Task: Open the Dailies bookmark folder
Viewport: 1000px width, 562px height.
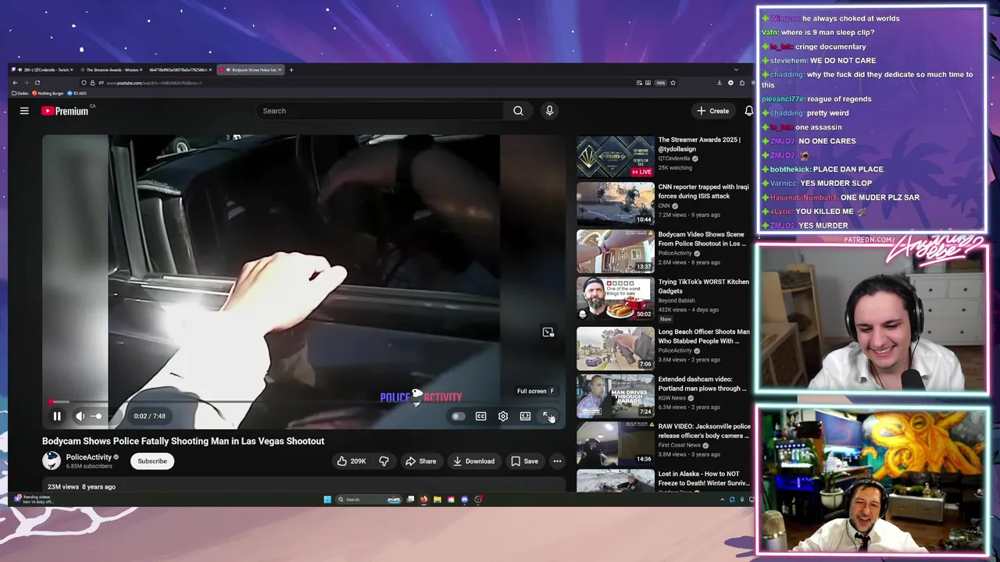Action: (x=20, y=94)
